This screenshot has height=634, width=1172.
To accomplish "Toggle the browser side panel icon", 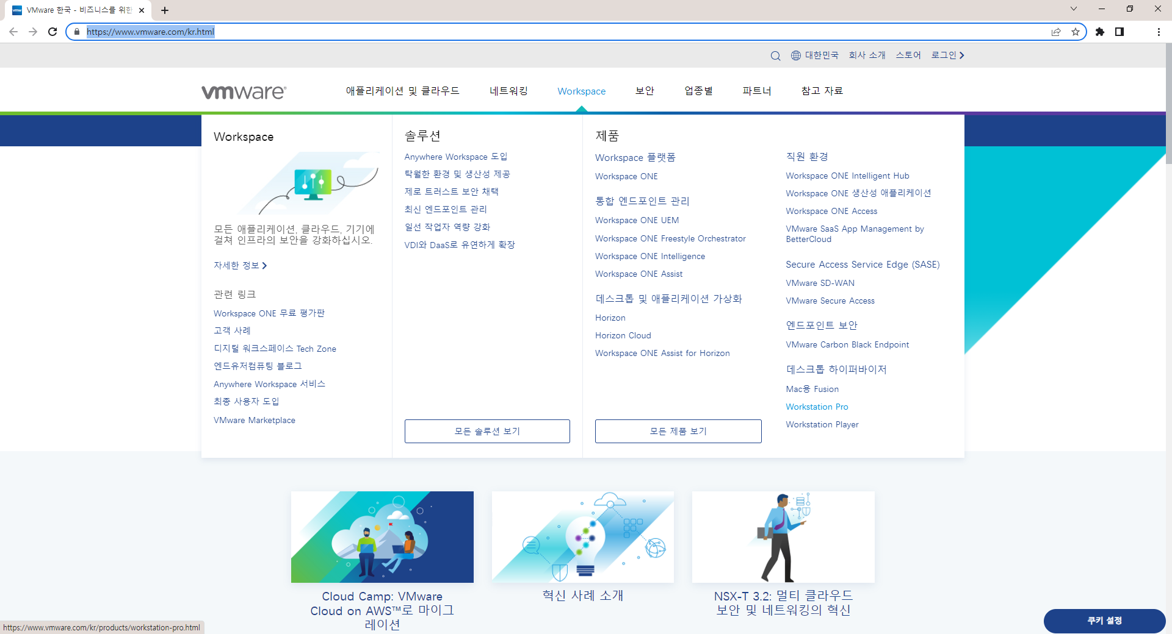I will pos(1120,32).
